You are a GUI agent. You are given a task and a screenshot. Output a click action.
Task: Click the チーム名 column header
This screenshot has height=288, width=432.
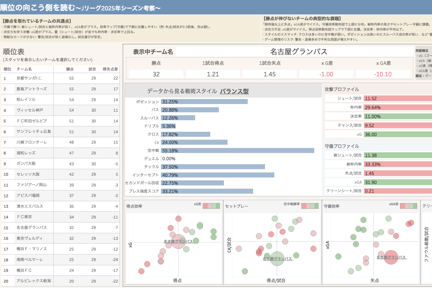tap(24, 69)
